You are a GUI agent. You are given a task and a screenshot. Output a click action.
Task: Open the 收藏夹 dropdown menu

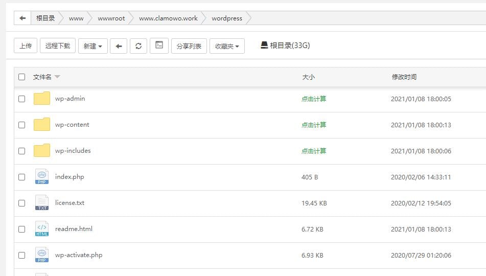(x=227, y=46)
